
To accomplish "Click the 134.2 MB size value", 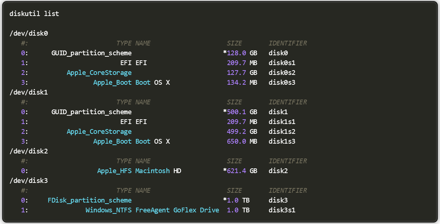I will 242,83.
